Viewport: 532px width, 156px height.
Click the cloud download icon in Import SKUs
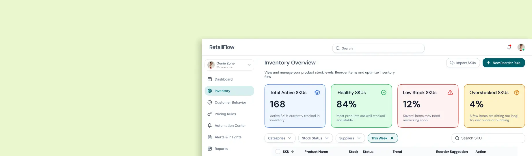(x=452, y=63)
